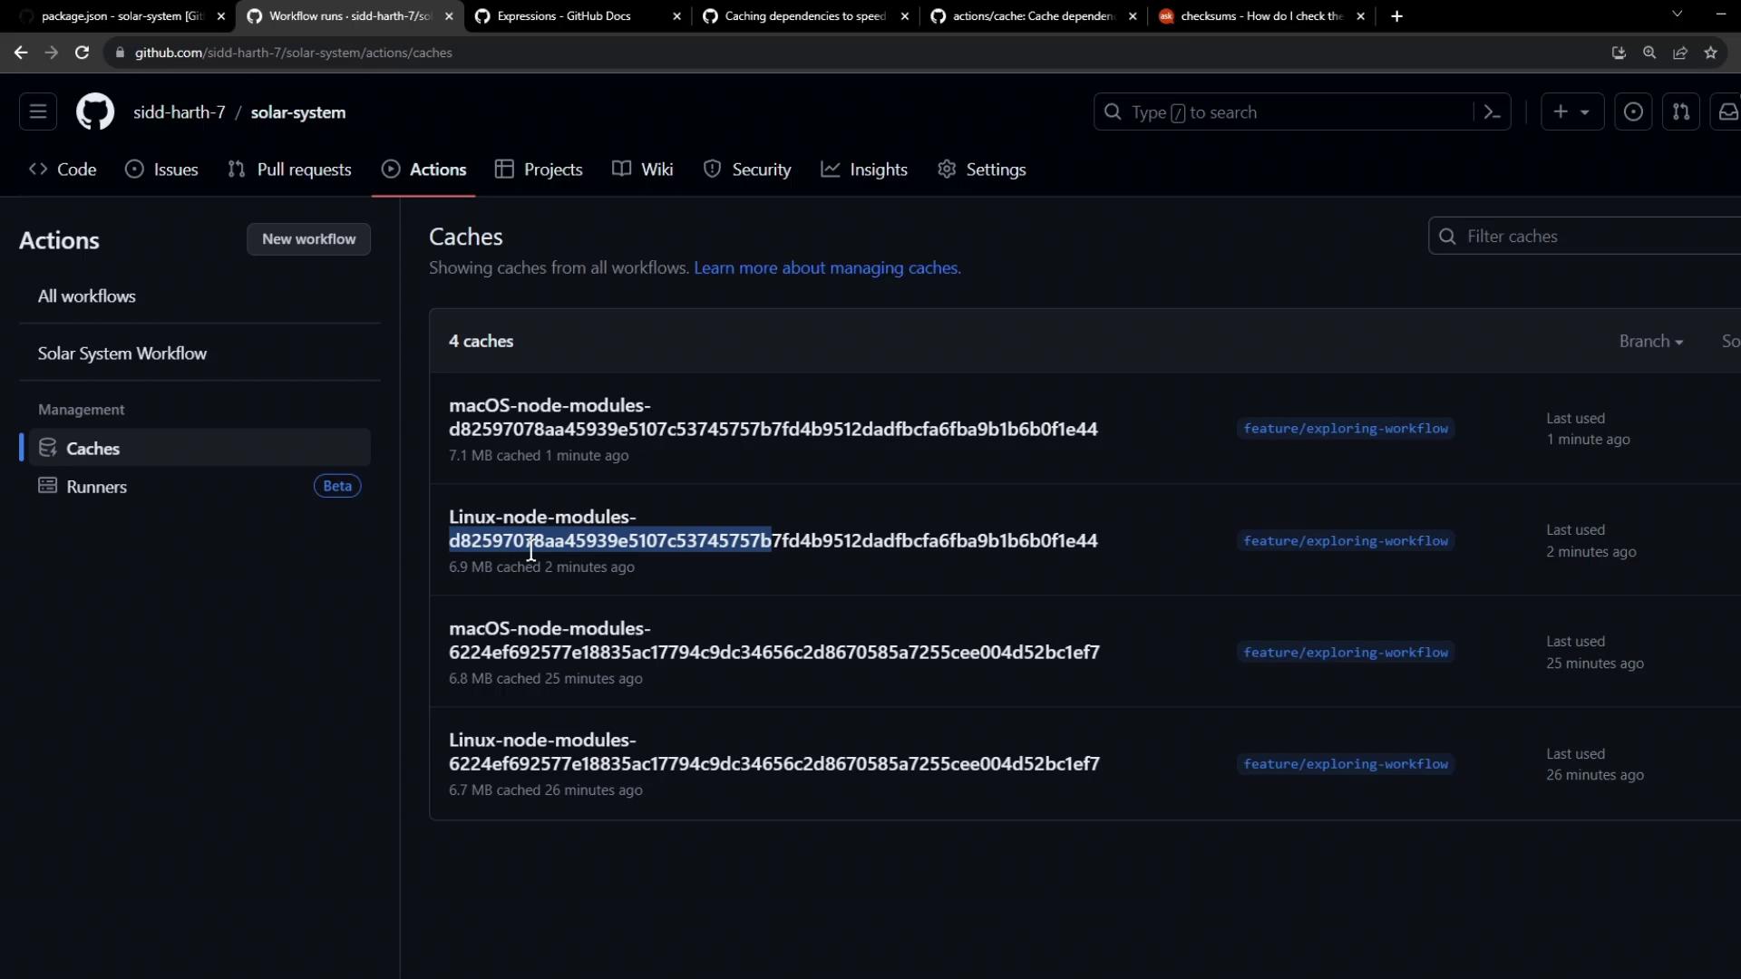Select Solar System Workflow in sidebar
This screenshot has height=979, width=1741.
(122, 354)
